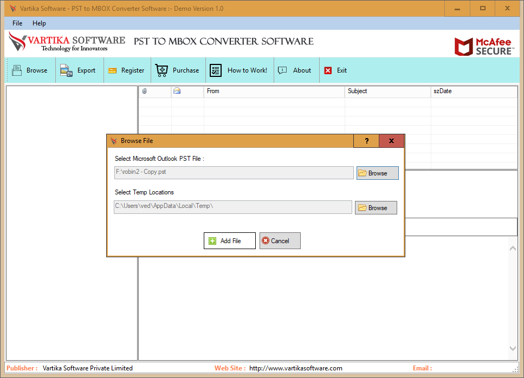Screen dimensions: 524x378
Task: Browse for the Outlook PST file
Action: [x=378, y=173]
